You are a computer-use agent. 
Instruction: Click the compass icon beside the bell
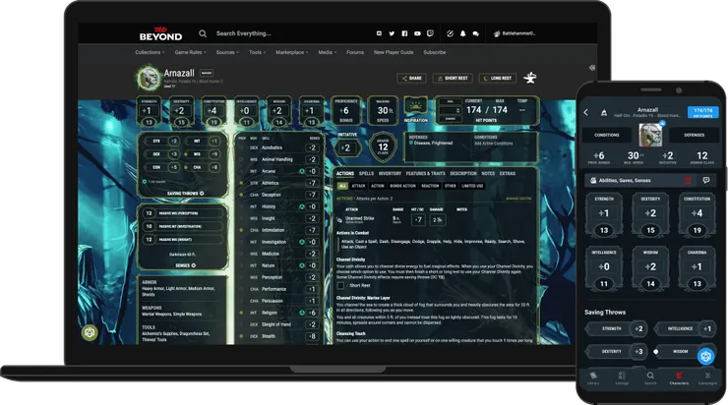coord(450,33)
